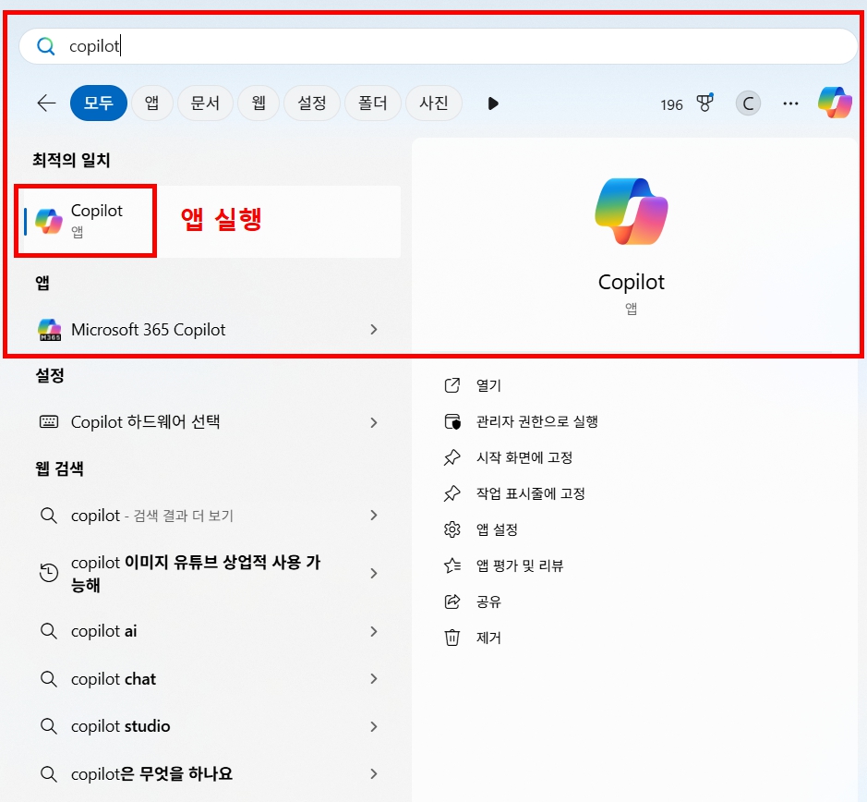
Task: Expand the 'copilot - 검색 결과 더 보기' chevron
Action: 374,516
